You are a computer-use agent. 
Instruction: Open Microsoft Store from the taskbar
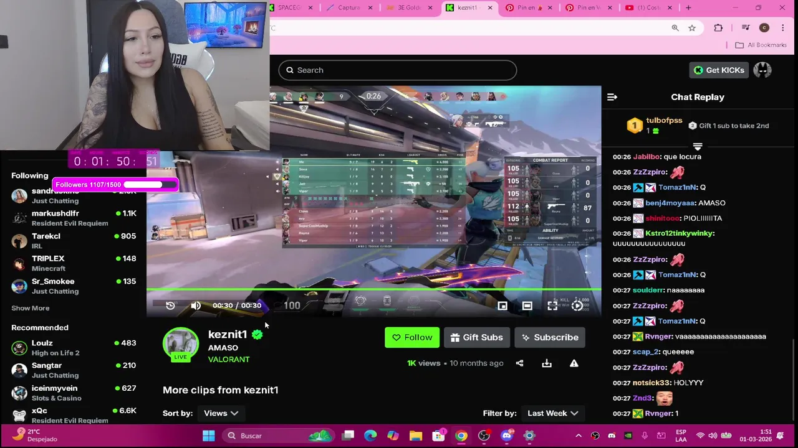click(439, 435)
